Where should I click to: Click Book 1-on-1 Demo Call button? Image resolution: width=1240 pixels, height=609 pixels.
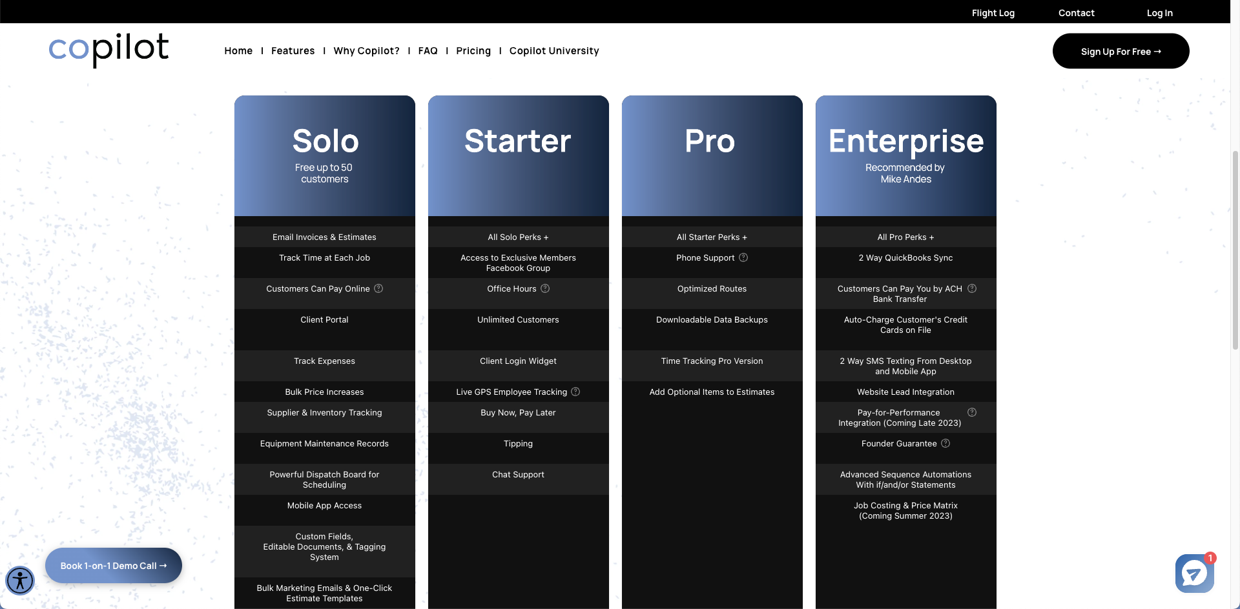pyautogui.click(x=114, y=566)
